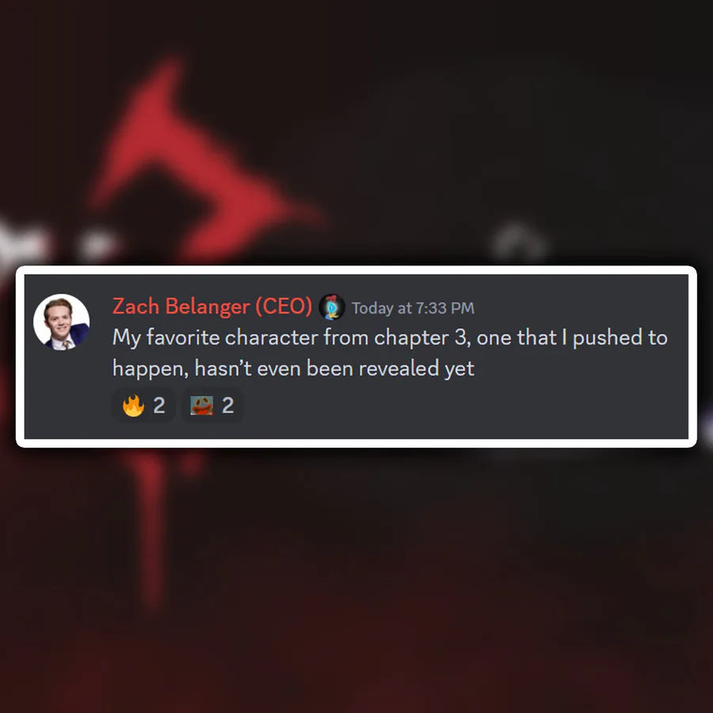Open Zach Belanger's profile avatar
Viewport: 713px width, 713px height.
[x=61, y=322]
